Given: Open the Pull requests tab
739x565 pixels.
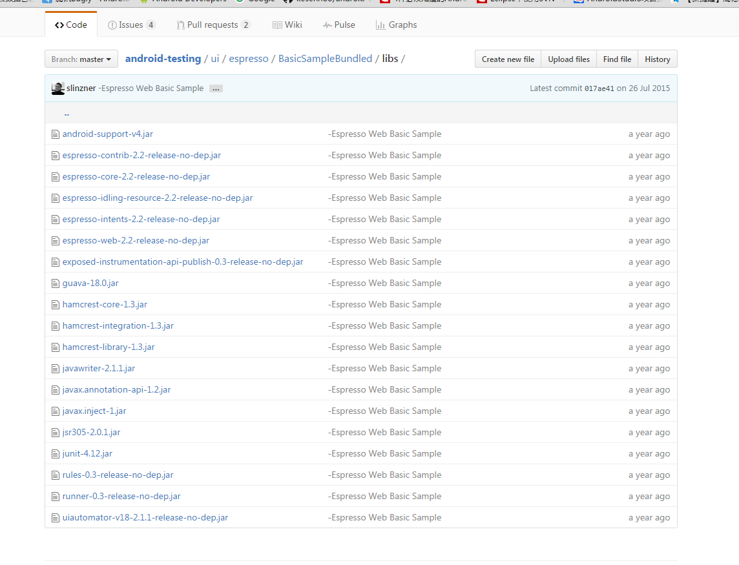Looking at the screenshot, I should click(213, 25).
